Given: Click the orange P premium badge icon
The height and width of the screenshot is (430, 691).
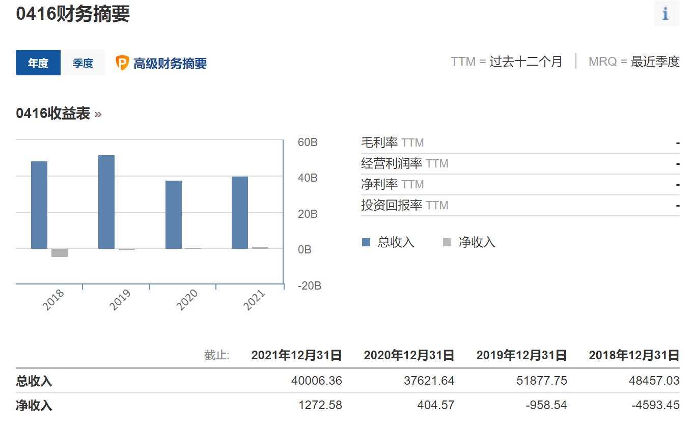Looking at the screenshot, I should [122, 63].
